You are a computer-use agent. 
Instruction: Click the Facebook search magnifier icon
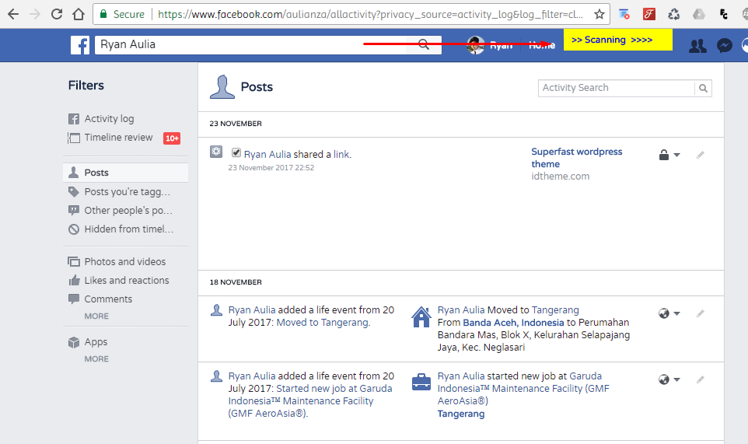coord(424,45)
